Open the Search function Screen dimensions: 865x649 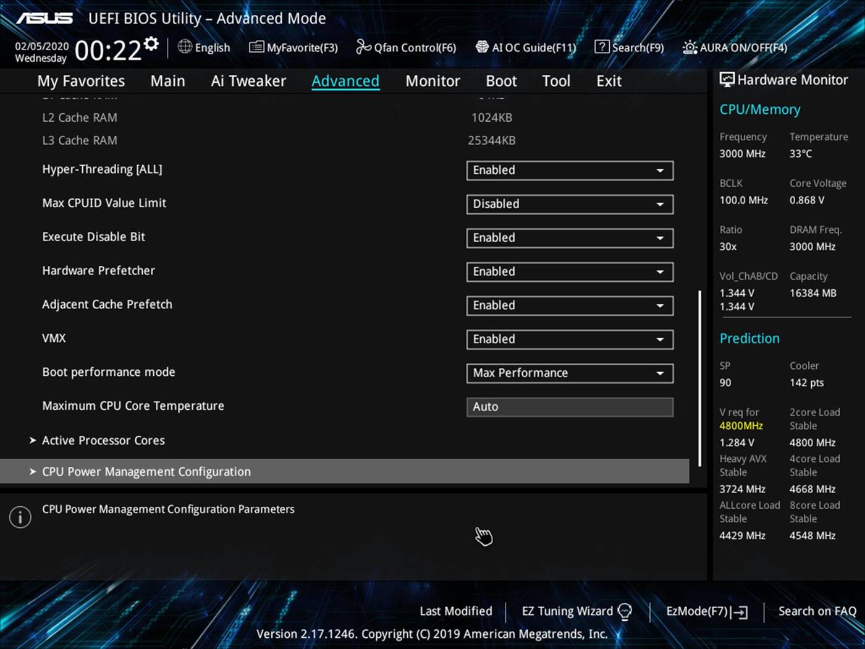(629, 47)
